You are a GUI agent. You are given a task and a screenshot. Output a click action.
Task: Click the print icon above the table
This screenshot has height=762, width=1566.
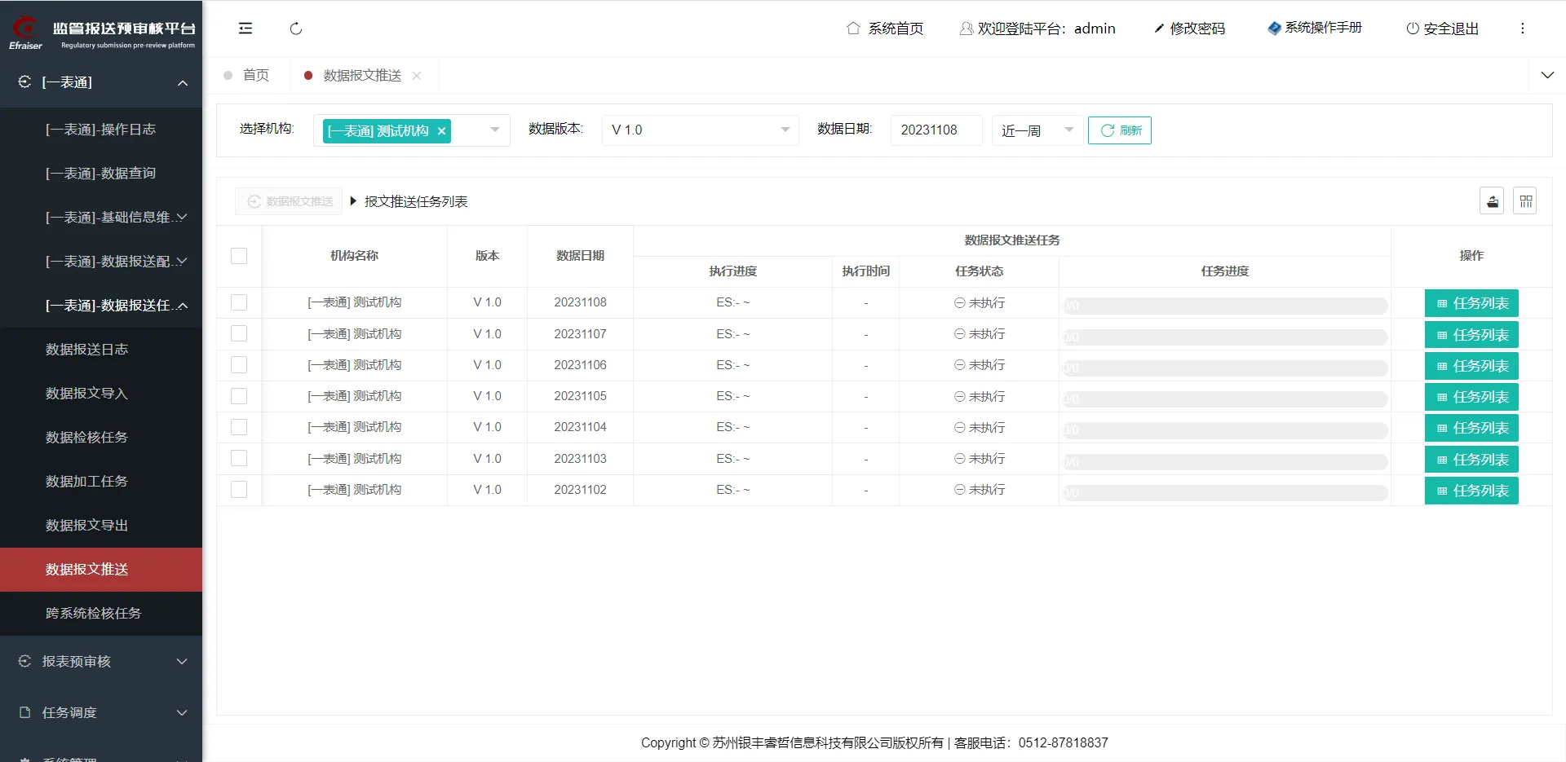coord(1492,201)
